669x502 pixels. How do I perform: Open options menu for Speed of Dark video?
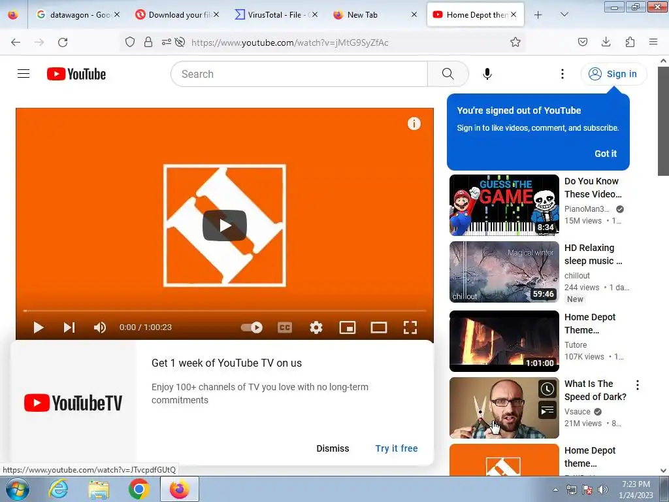click(638, 385)
